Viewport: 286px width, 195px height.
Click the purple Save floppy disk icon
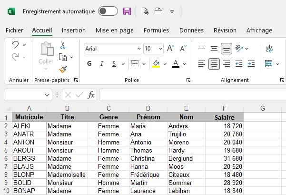[x=127, y=11]
